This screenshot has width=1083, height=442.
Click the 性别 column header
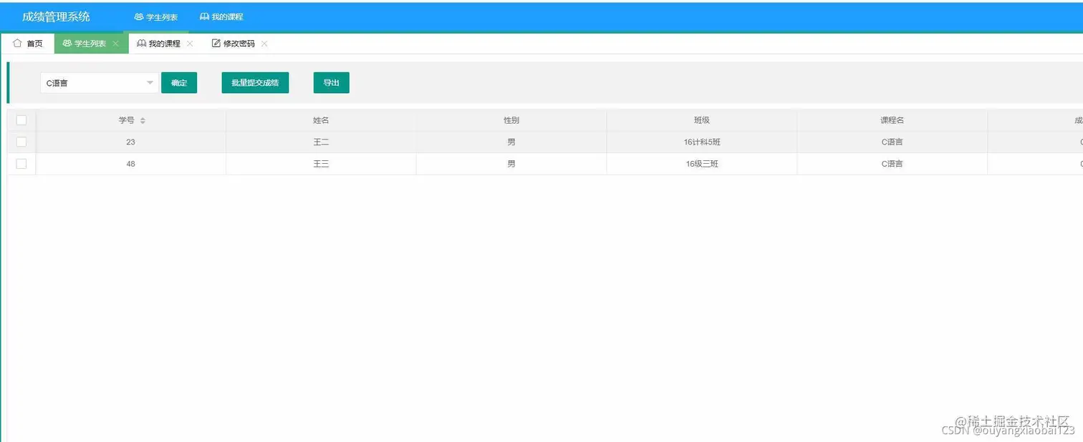[x=511, y=120]
